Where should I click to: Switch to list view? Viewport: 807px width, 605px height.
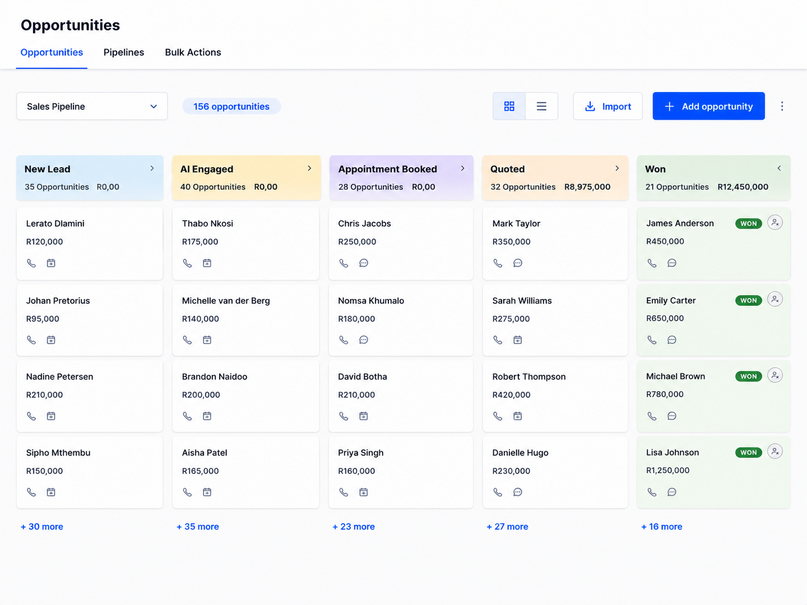click(x=541, y=106)
